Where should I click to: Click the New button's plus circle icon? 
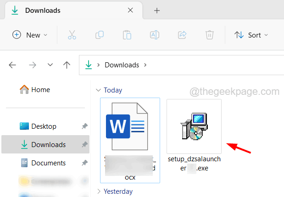click(x=17, y=35)
